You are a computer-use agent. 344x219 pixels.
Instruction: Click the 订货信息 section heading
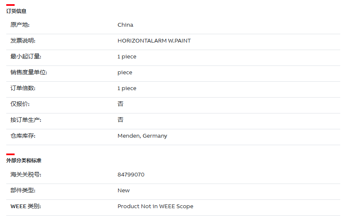16,11
